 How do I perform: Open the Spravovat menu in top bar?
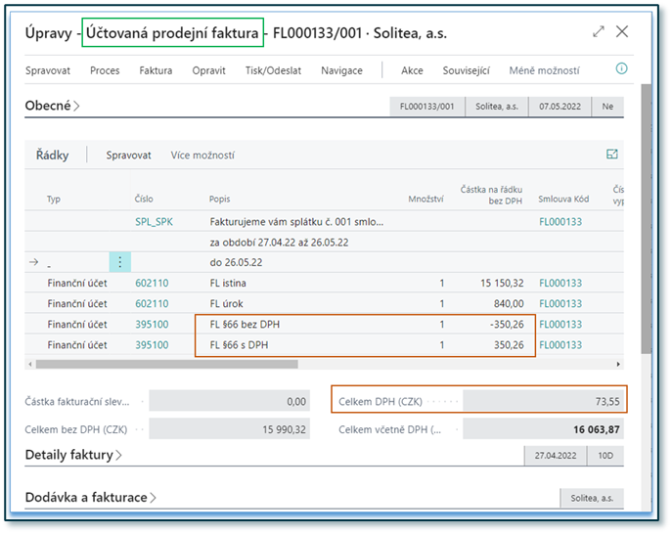(x=47, y=70)
